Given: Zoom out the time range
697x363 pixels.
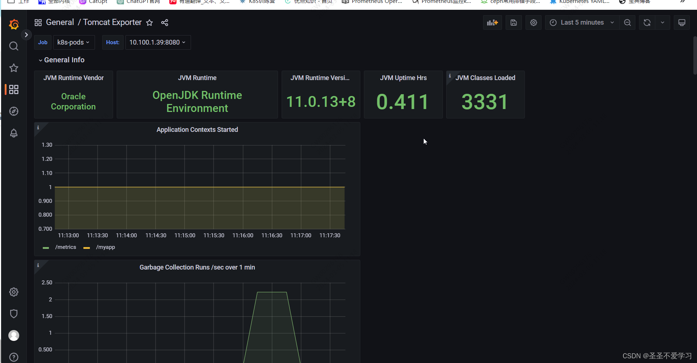Looking at the screenshot, I should click(x=627, y=22).
